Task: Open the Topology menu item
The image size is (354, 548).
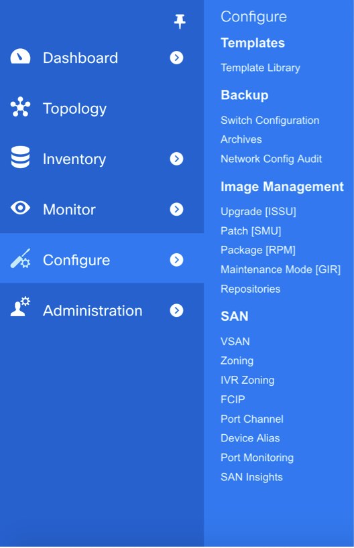Action: point(74,109)
